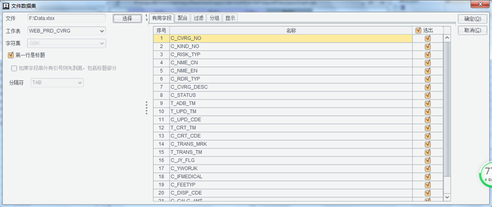The image size is (492, 207).
Task: Uncheck the C_NME_CN row checkbox
Action: [428, 63]
